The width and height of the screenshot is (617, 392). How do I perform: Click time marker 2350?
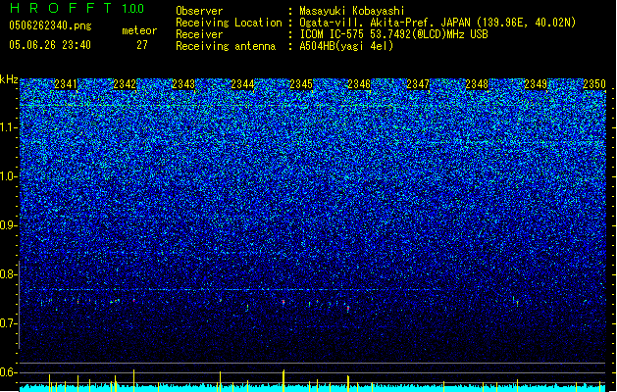coord(594,84)
